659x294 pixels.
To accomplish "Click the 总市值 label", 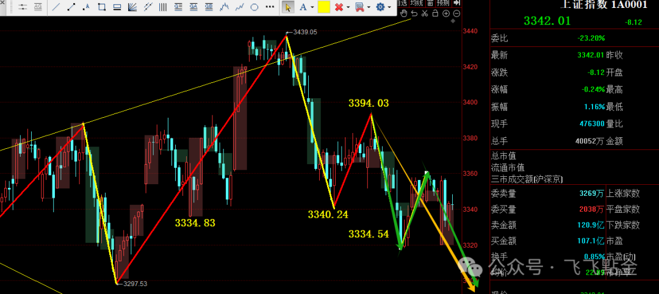I will click(503, 156).
